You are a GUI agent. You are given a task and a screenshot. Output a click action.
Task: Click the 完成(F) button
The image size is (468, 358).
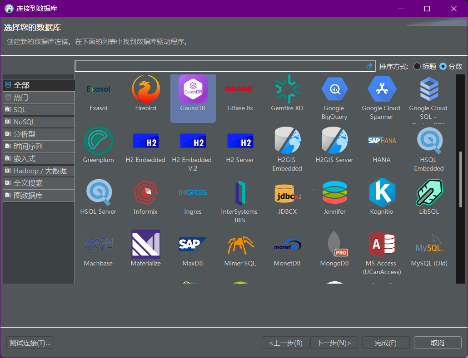[386, 343]
